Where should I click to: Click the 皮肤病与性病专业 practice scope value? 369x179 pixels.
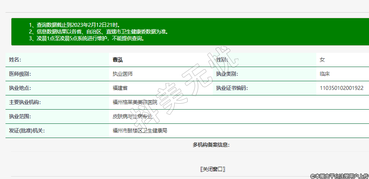132,116
